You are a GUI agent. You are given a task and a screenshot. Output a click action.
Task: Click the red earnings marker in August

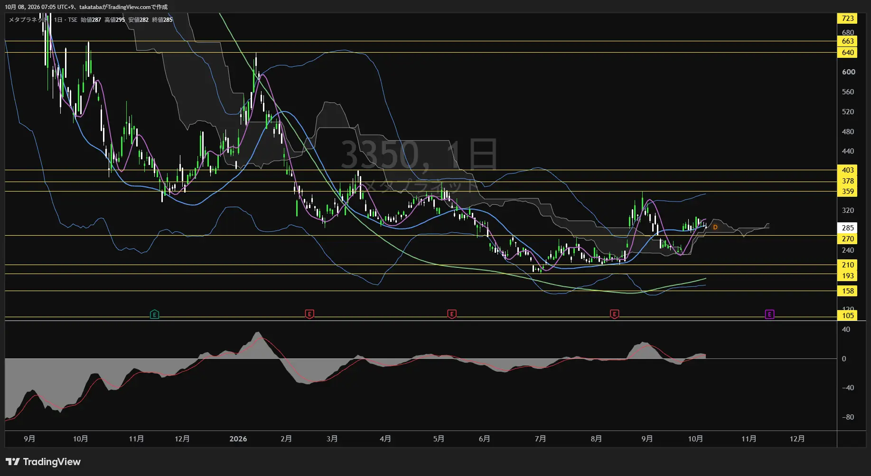[614, 314]
